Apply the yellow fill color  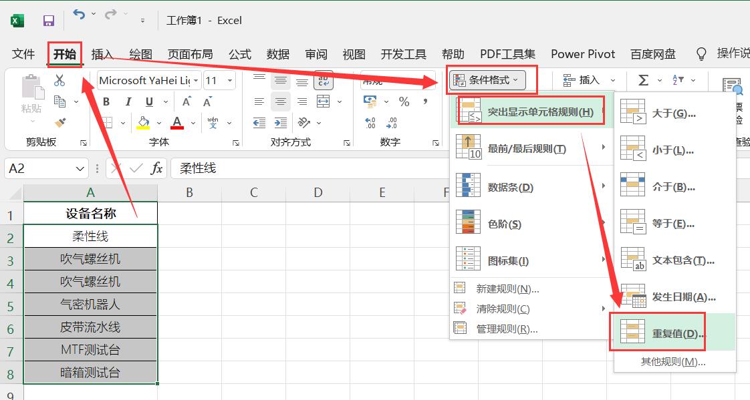click(144, 123)
